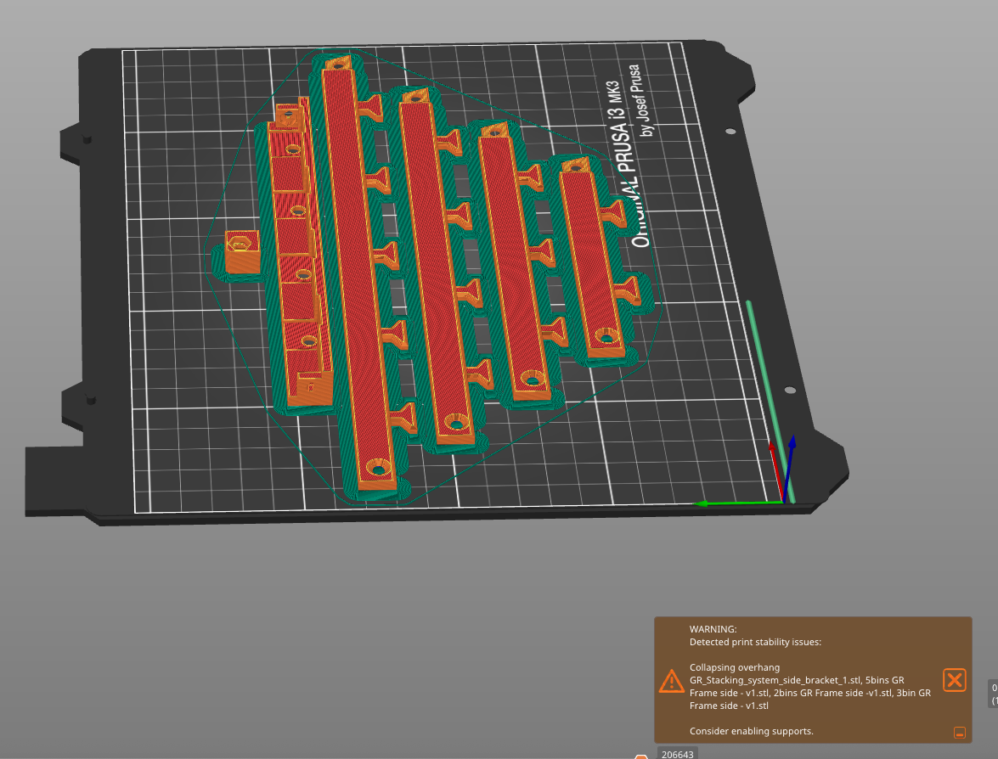Close the print stability warning notification
This screenshot has width=998, height=759.
(954, 680)
